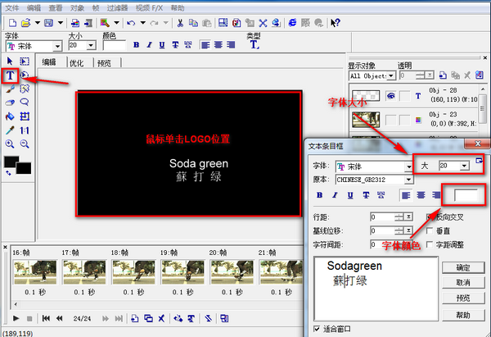Click the Add frame icon below timeline

tap(135, 318)
